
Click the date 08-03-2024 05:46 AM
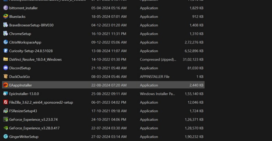(x=109, y=77)
